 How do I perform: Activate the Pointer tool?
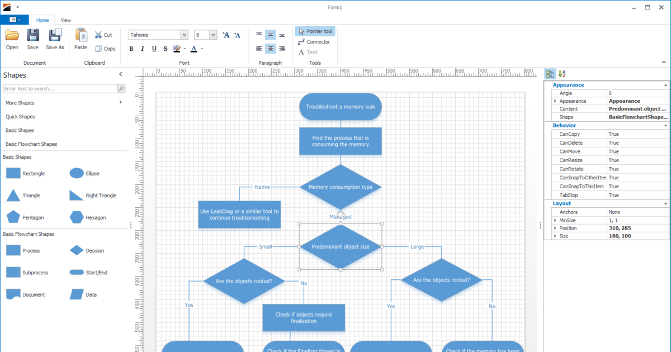pos(315,31)
